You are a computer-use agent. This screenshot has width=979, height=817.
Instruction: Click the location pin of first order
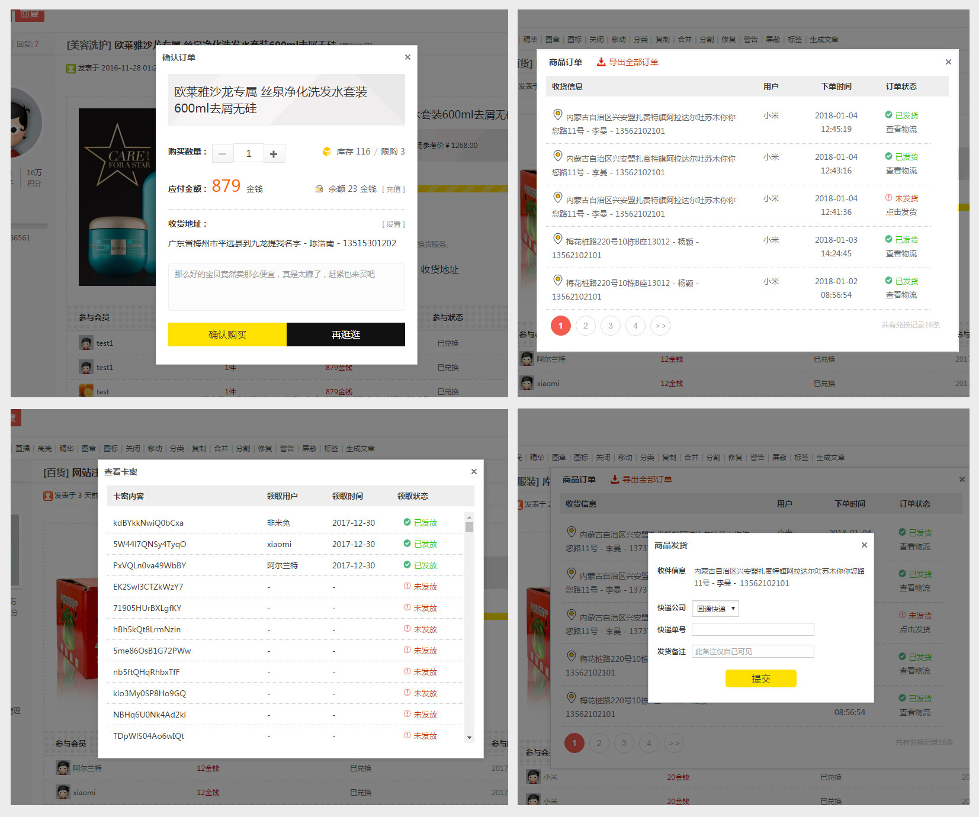tap(557, 114)
